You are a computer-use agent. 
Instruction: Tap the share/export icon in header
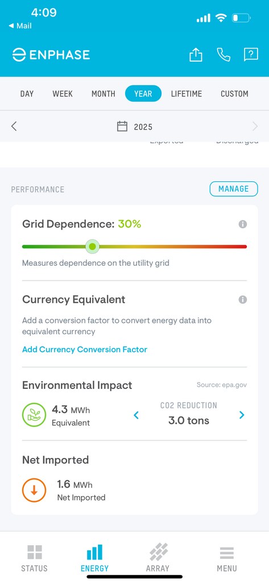[x=196, y=55]
